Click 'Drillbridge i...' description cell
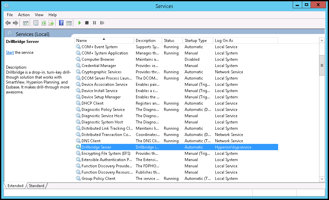 point(147,147)
